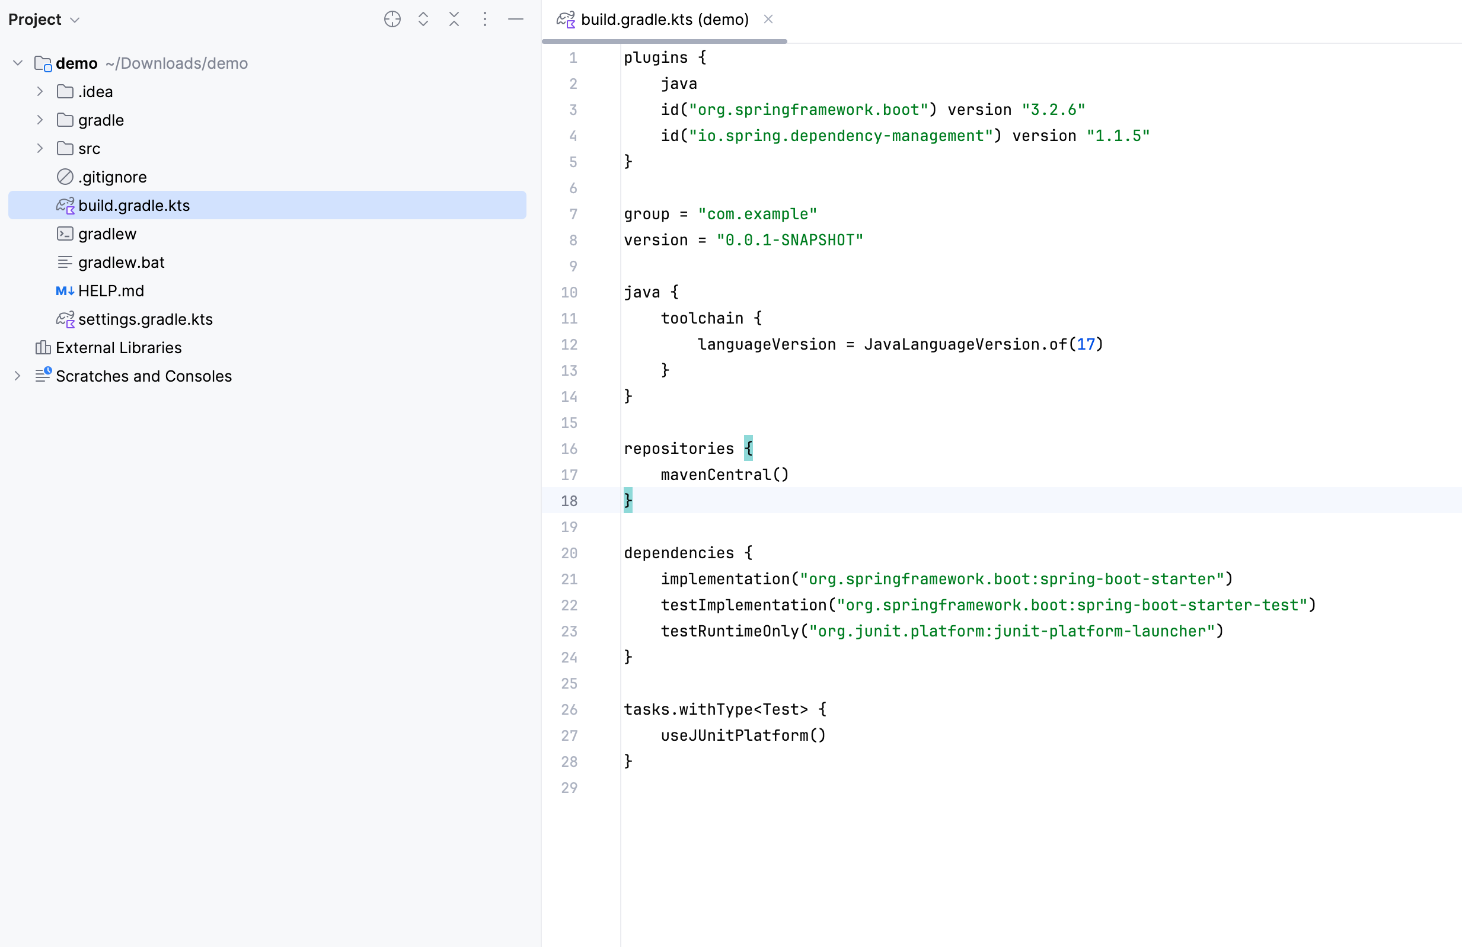Click the gradlew terminal script icon
1462x947 pixels.
pos(65,234)
